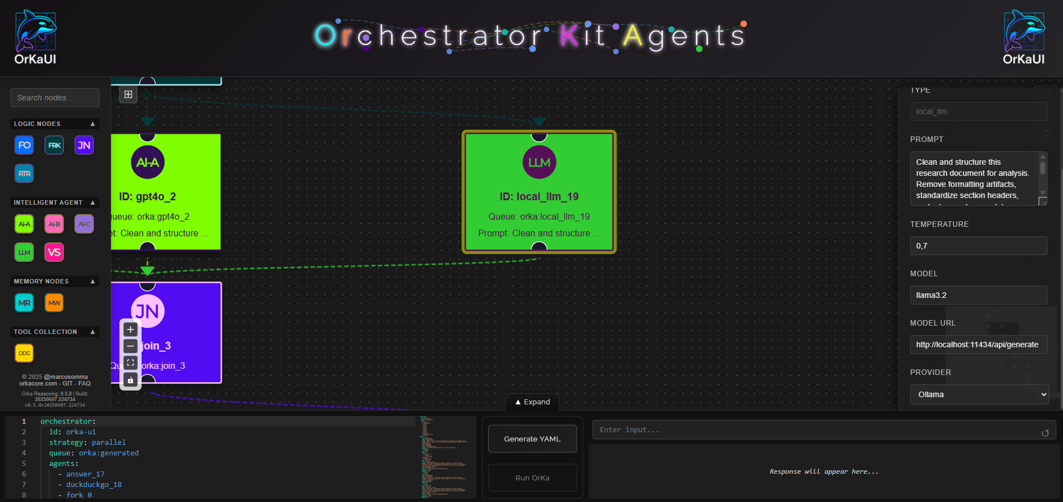
Task: Select the FRK fork node icon
Action: [x=54, y=145]
